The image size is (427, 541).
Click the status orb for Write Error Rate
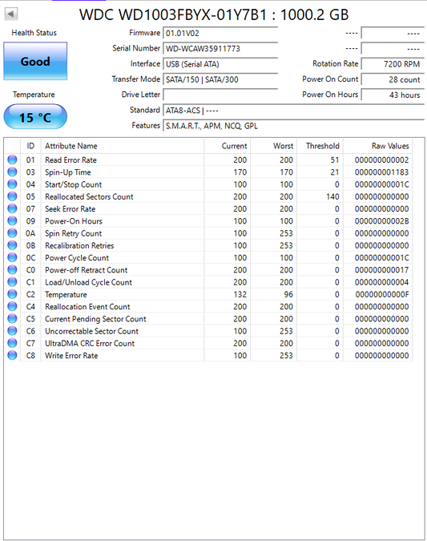pos(12,355)
